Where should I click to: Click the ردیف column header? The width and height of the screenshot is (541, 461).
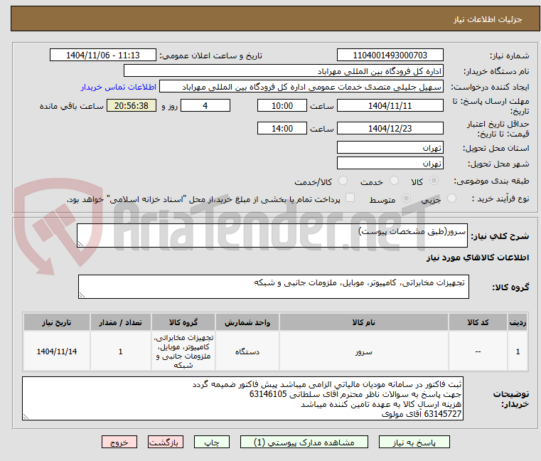click(518, 322)
